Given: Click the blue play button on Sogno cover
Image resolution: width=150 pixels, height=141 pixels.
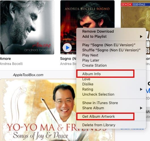Looking at the screenshot, I should (67, 48).
